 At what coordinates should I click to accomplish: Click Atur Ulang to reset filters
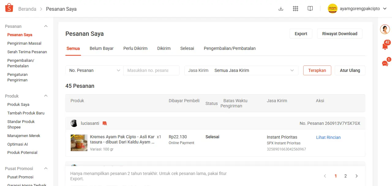pyautogui.click(x=350, y=70)
